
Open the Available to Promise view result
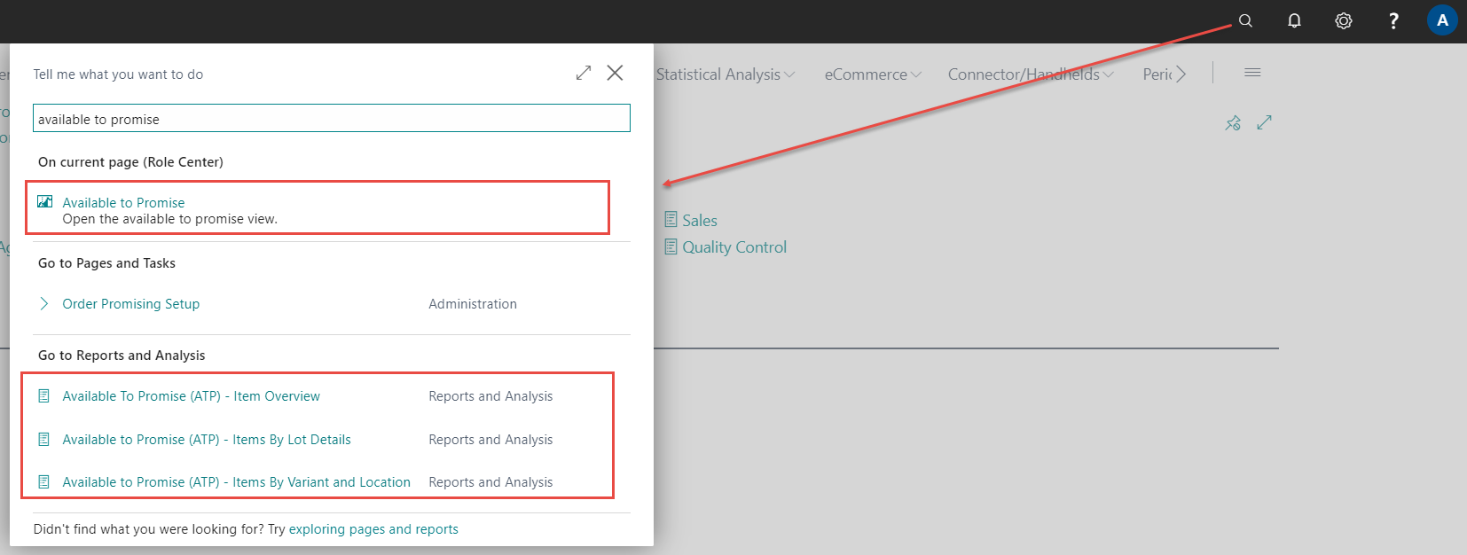[123, 203]
